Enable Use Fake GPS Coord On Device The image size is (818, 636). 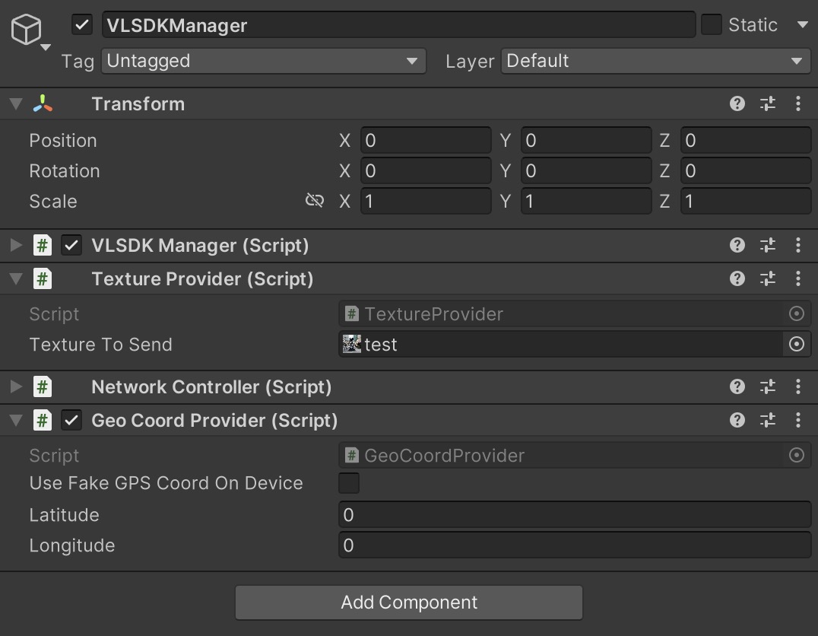[x=349, y=483]
